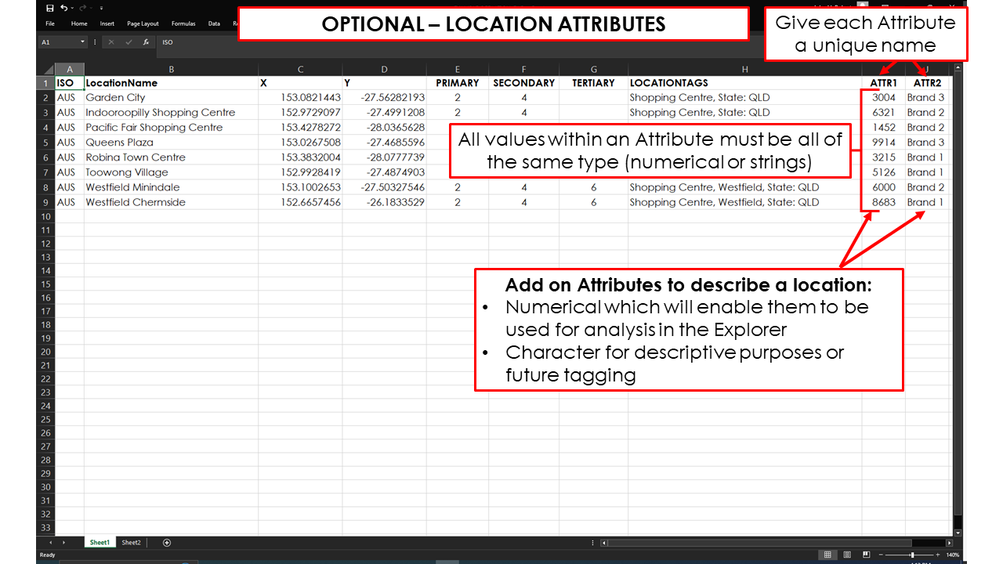This screenshot has height=564, width=1003.
Task: Open the Quick Access Toolbar customization dropdown
Action: click(x=102, y=8)
